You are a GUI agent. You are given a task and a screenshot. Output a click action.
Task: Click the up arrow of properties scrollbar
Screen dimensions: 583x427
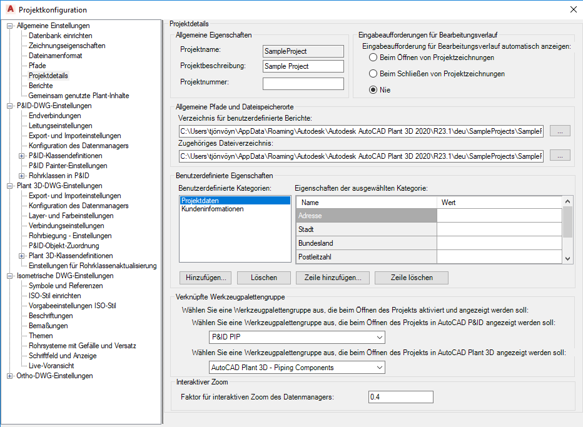[x=567, y=201]
